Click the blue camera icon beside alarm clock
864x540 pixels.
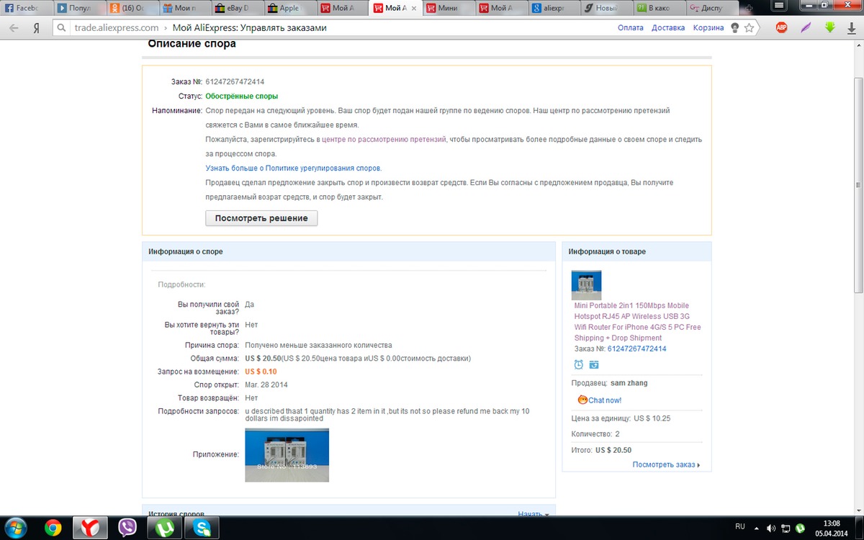pos(594,364)
